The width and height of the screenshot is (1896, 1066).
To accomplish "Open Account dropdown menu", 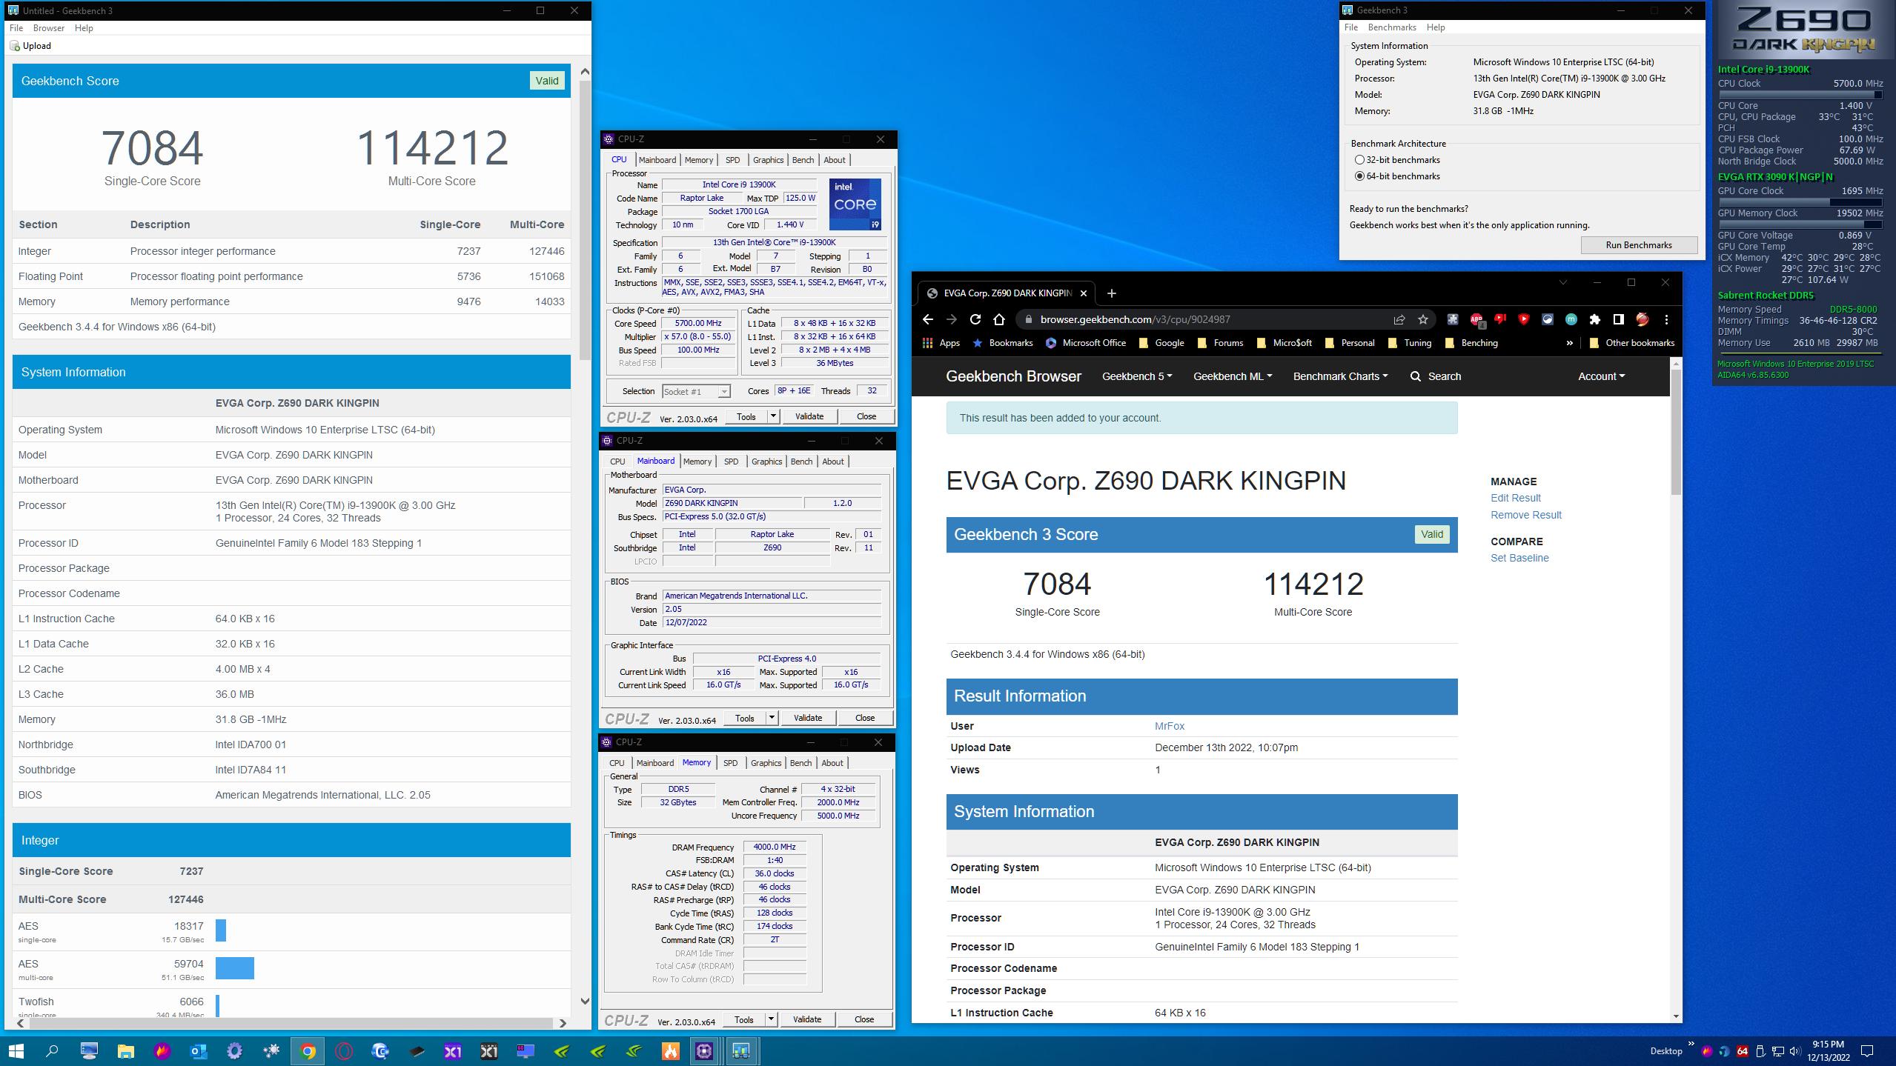I will [1602, 376].
